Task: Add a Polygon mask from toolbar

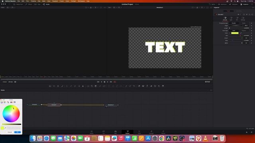Action: 117,86
